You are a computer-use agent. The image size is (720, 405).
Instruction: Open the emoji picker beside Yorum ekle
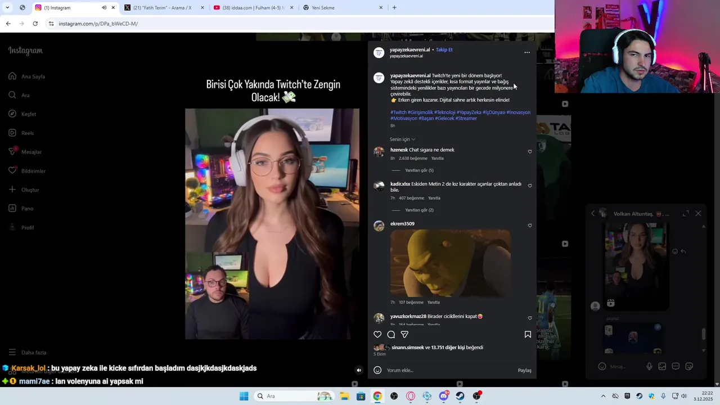377,370
